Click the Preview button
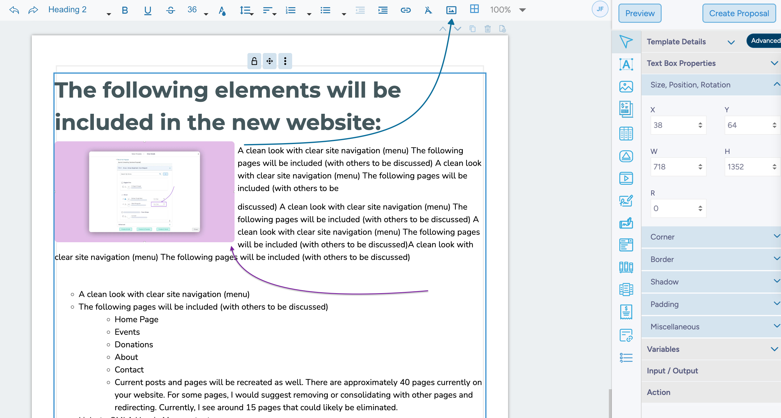Screen dimensions: 781x418 coord(639,13)
